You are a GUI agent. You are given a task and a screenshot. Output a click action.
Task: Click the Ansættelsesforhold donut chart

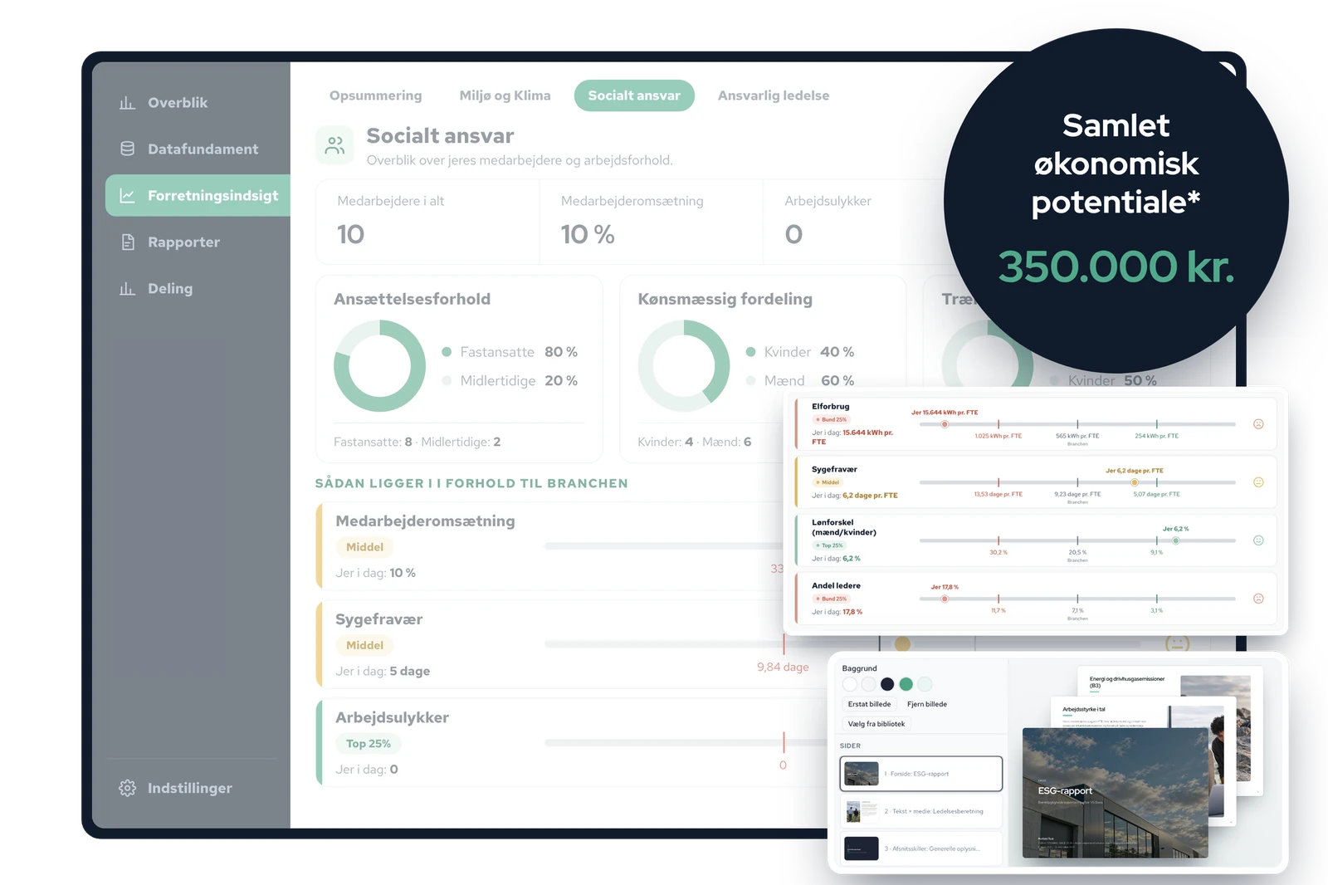click(x=379, y=366)
